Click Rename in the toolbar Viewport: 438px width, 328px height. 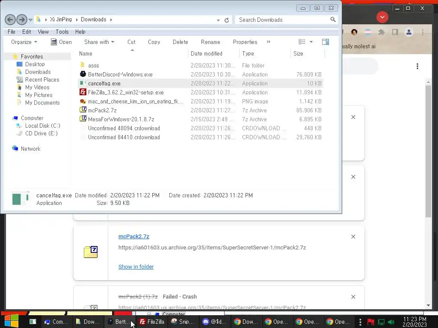coord(210,42)
